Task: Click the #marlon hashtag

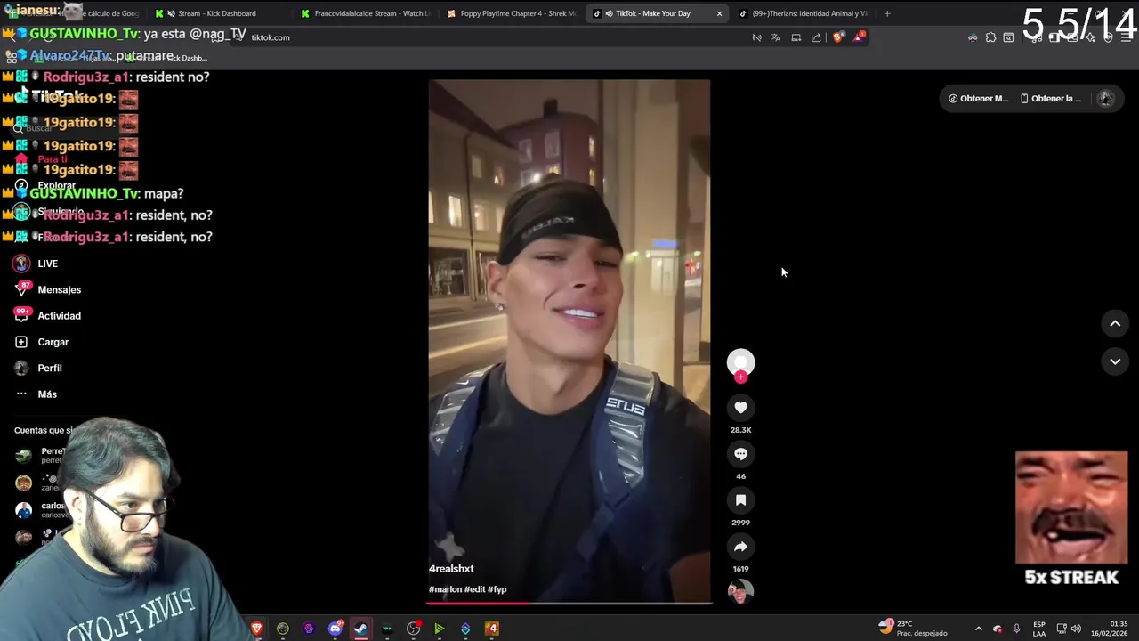Action: 445,589
